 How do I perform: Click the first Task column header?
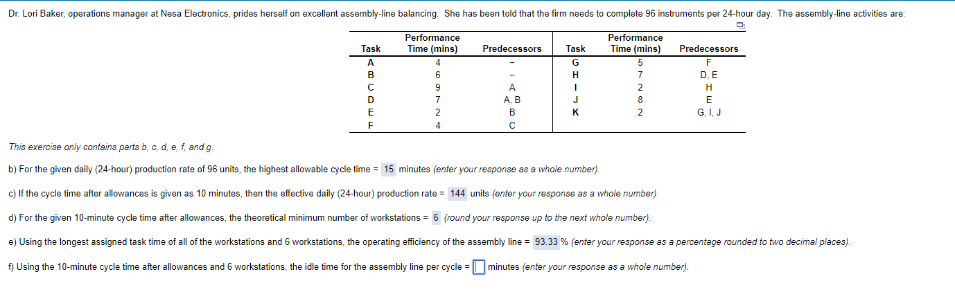(371, 48)
